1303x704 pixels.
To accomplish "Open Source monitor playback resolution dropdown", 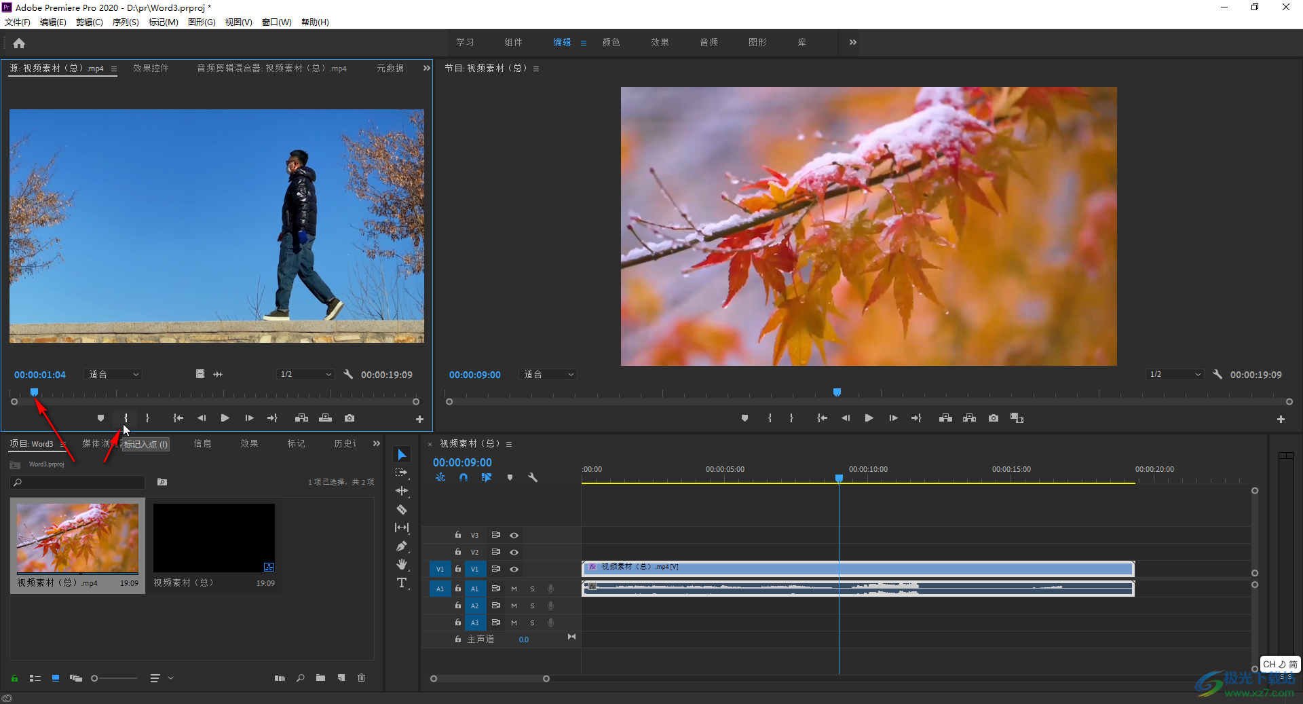I will click(x=305, y=374).
